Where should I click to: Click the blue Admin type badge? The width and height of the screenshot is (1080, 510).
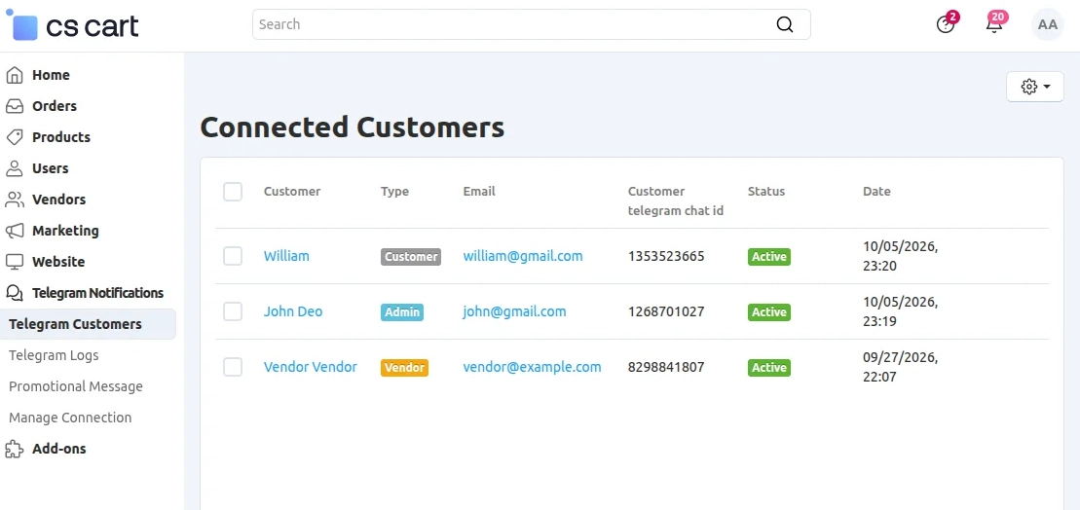coord(402,312)
